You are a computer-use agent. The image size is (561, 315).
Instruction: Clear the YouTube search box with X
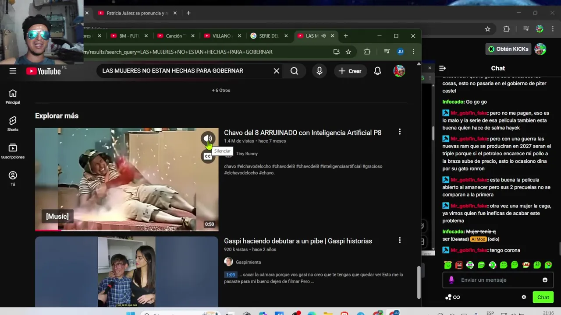coord(277,71)
